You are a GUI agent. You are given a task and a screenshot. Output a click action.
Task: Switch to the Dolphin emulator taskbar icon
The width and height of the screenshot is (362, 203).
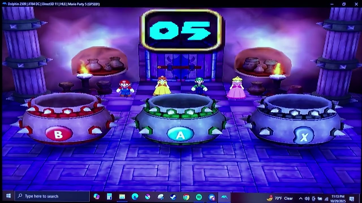[224, 197]
